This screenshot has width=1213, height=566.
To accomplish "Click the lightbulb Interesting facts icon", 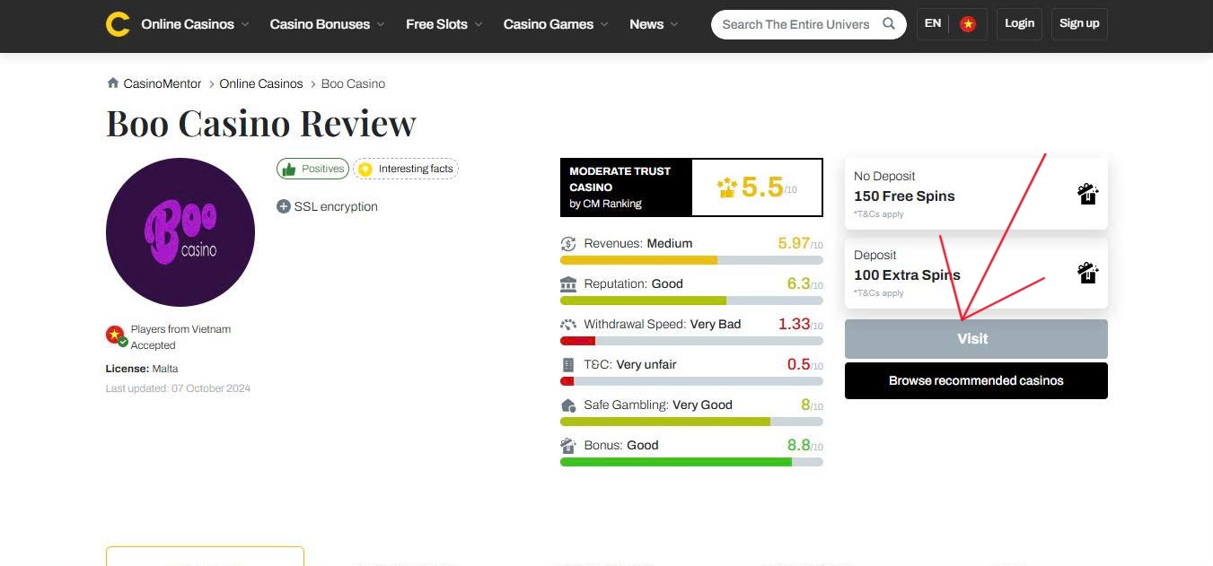I will pyautogui.click(x=365, y=169).
